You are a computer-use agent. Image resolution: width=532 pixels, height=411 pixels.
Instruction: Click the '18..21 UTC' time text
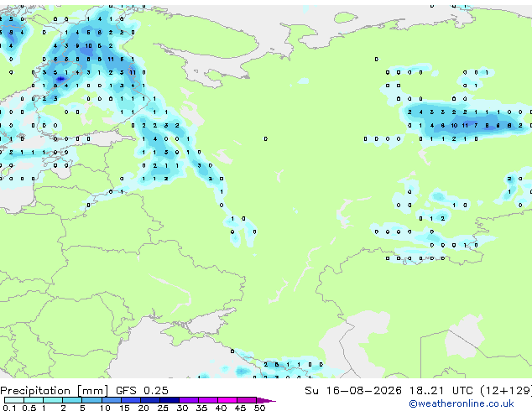click(441, 390)
